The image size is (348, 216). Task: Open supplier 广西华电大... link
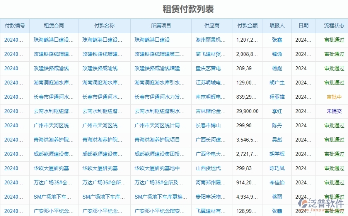click(x=210, y=154)
